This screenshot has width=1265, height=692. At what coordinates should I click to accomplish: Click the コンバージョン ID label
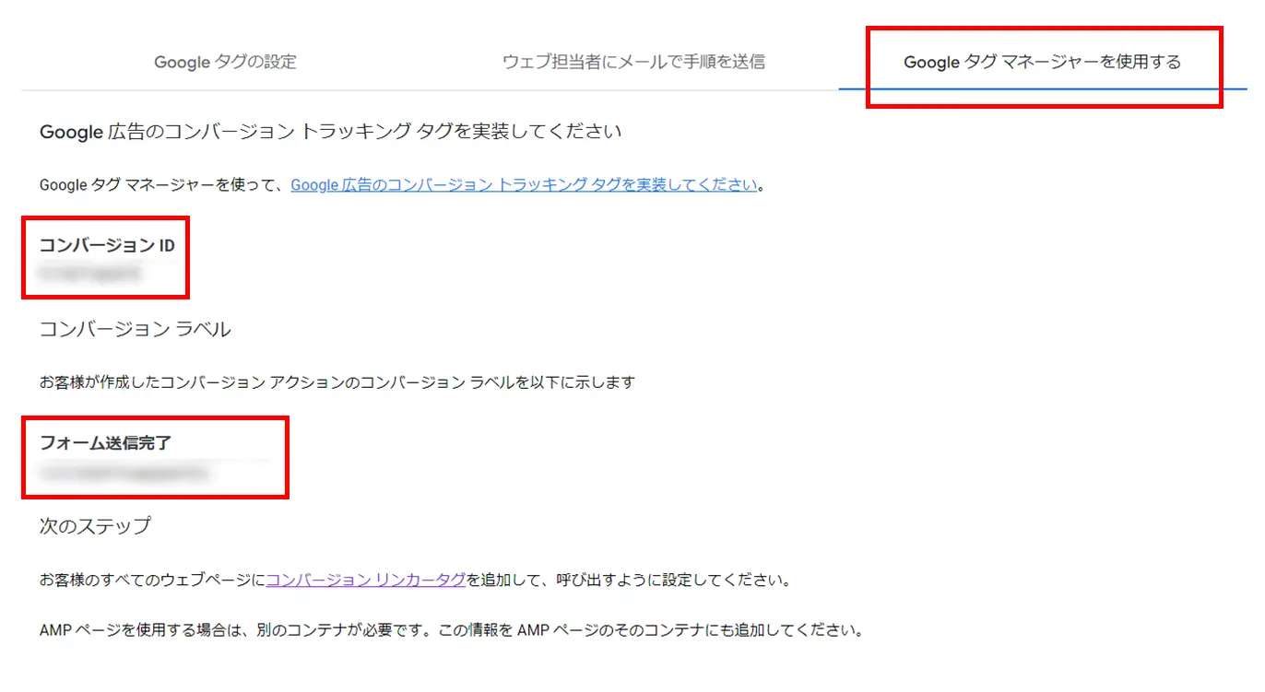(107, 245)
